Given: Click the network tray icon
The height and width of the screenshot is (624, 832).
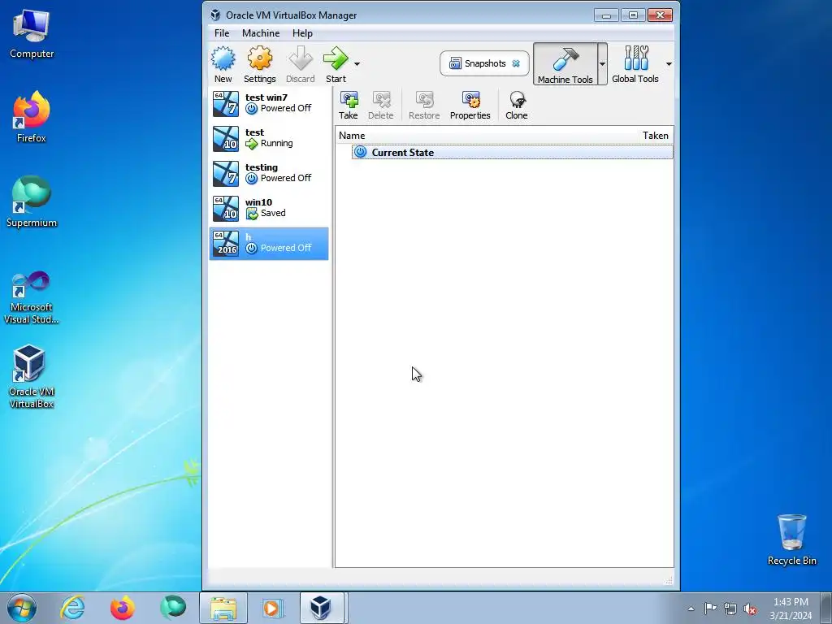Looking at the screenshot, I should (x=730, y=609).
